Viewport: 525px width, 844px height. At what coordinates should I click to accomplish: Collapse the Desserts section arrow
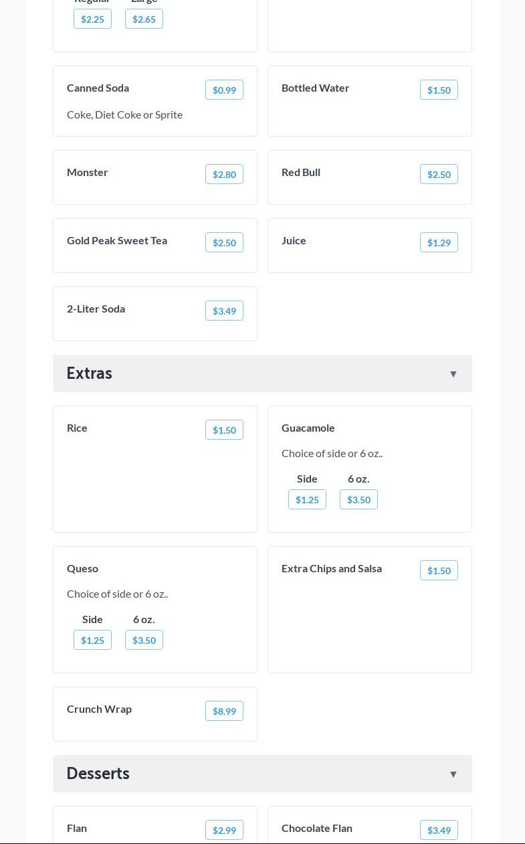pos(453,774)
